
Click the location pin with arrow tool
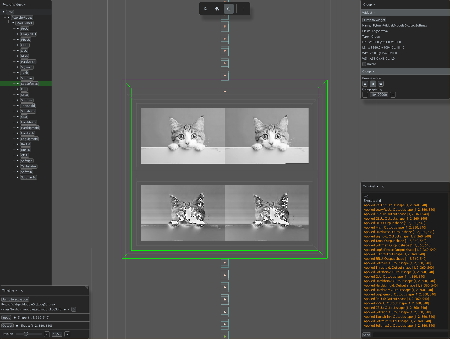(x=217, y=9)
